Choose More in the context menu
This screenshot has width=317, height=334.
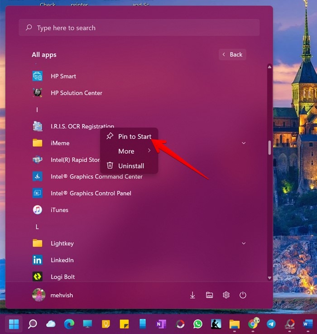(x=129, y=151)
